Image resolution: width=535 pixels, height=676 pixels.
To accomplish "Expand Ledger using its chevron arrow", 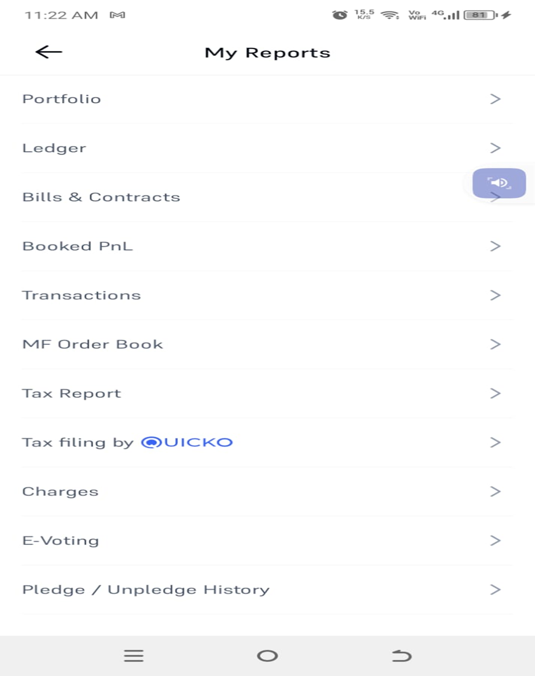I will point(495,148).
